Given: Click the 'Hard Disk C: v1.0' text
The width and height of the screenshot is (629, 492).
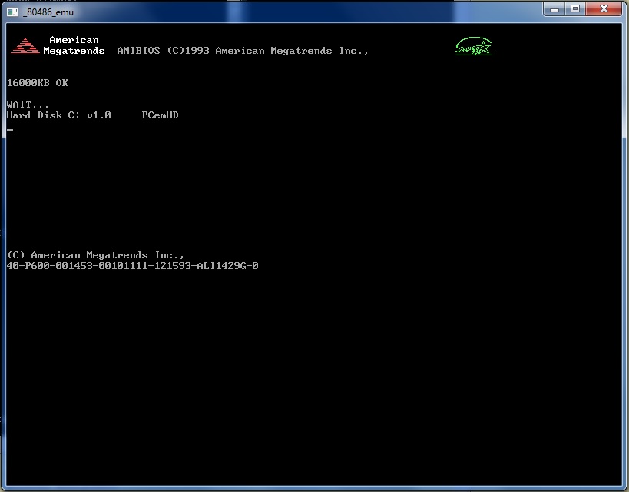Looking at the screenshot, I should point(58,115).
